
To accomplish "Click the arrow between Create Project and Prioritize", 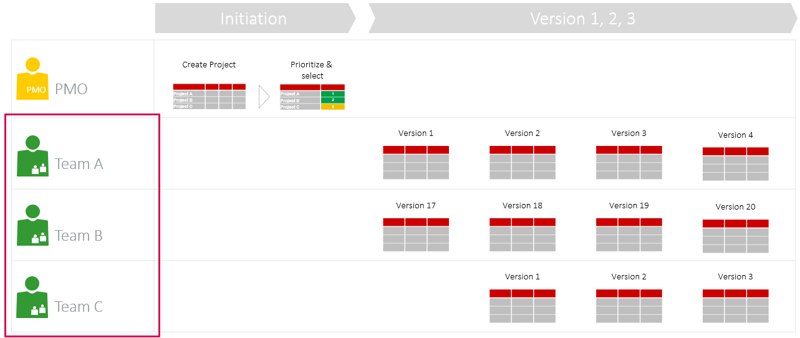I will tap(264, 97).
